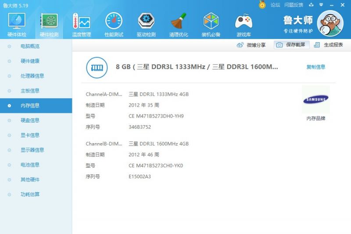The width and height of the screenshot is (351, 234).
Task: Click the ChannelB-DIM... label
Action: [x=104, y=144]
